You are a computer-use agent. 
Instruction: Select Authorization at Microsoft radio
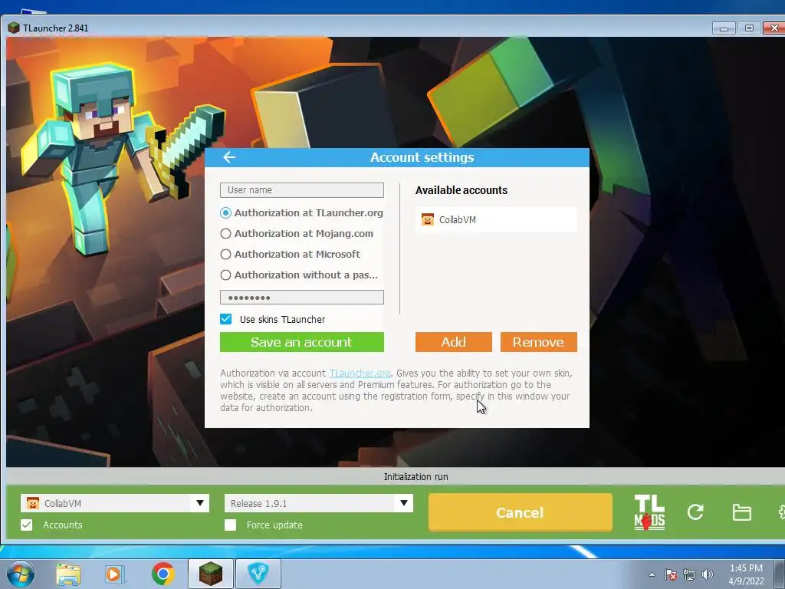(x=226, y=255)
